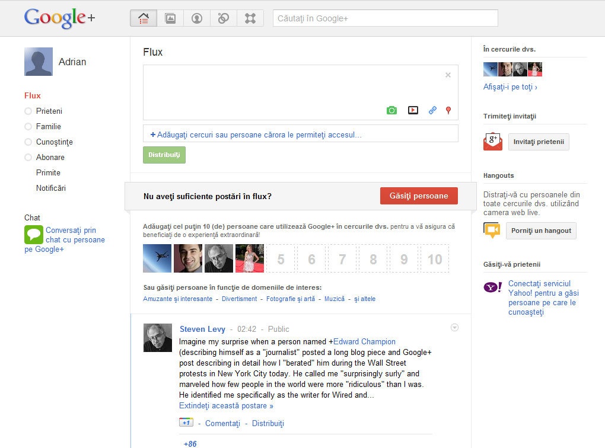Click Adăugați cercuri sau persoane field
Image resolution: width=605 pixels, height=448 pixels.
tap(301, 135)
